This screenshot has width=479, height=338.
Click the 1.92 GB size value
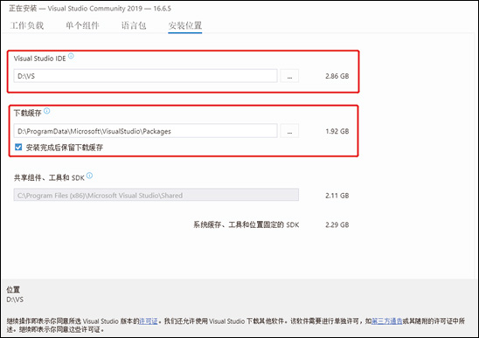[x=337, y=131]
